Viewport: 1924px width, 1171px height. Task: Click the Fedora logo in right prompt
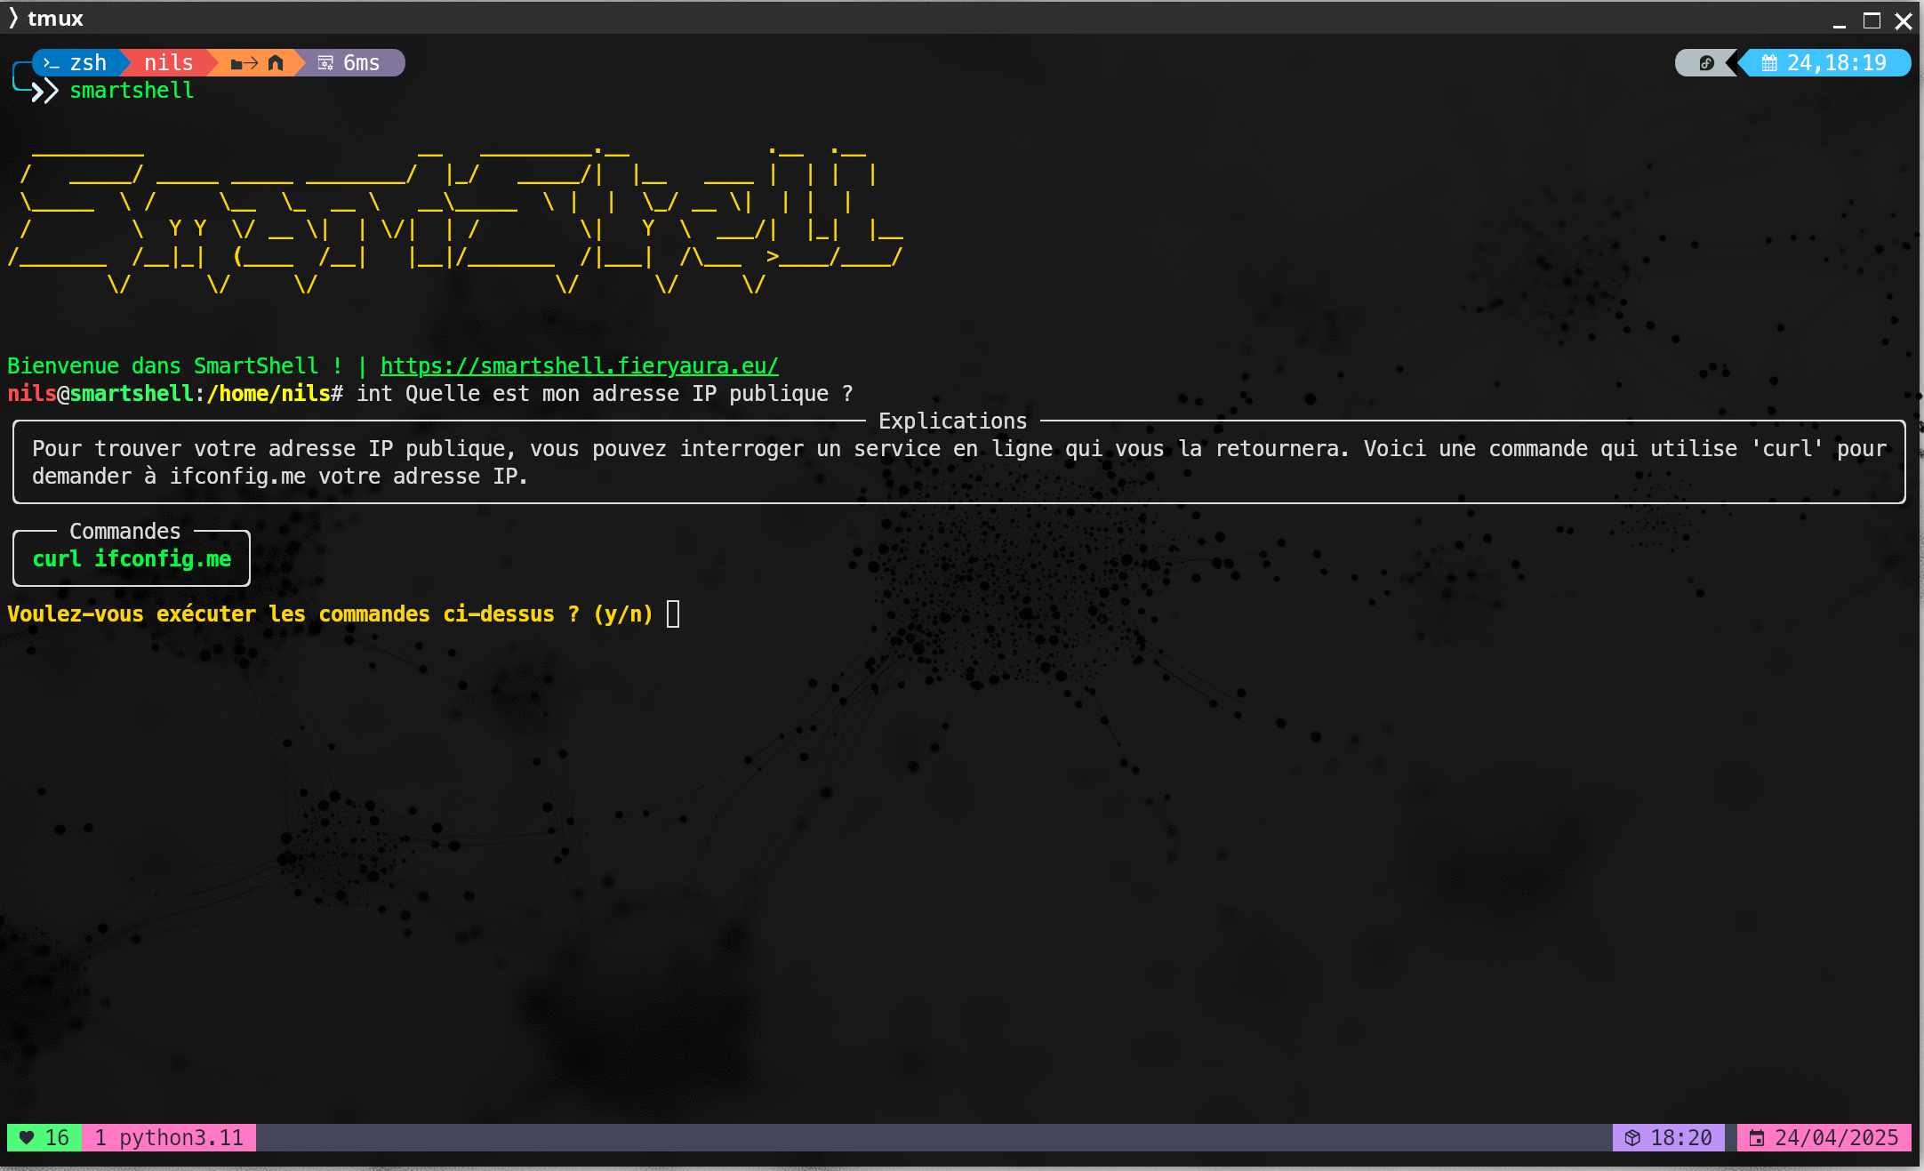tap(1706, 63)
